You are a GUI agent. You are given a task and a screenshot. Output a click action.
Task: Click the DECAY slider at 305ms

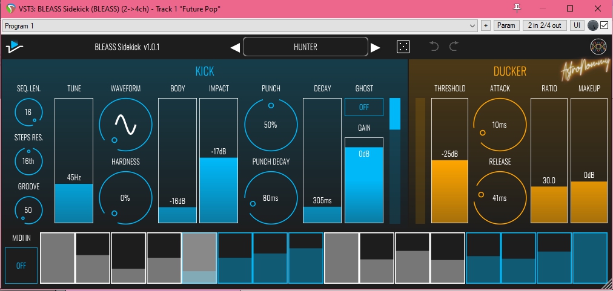[322, 160]
